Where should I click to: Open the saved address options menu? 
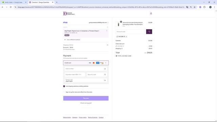click(x=107, y=31)
